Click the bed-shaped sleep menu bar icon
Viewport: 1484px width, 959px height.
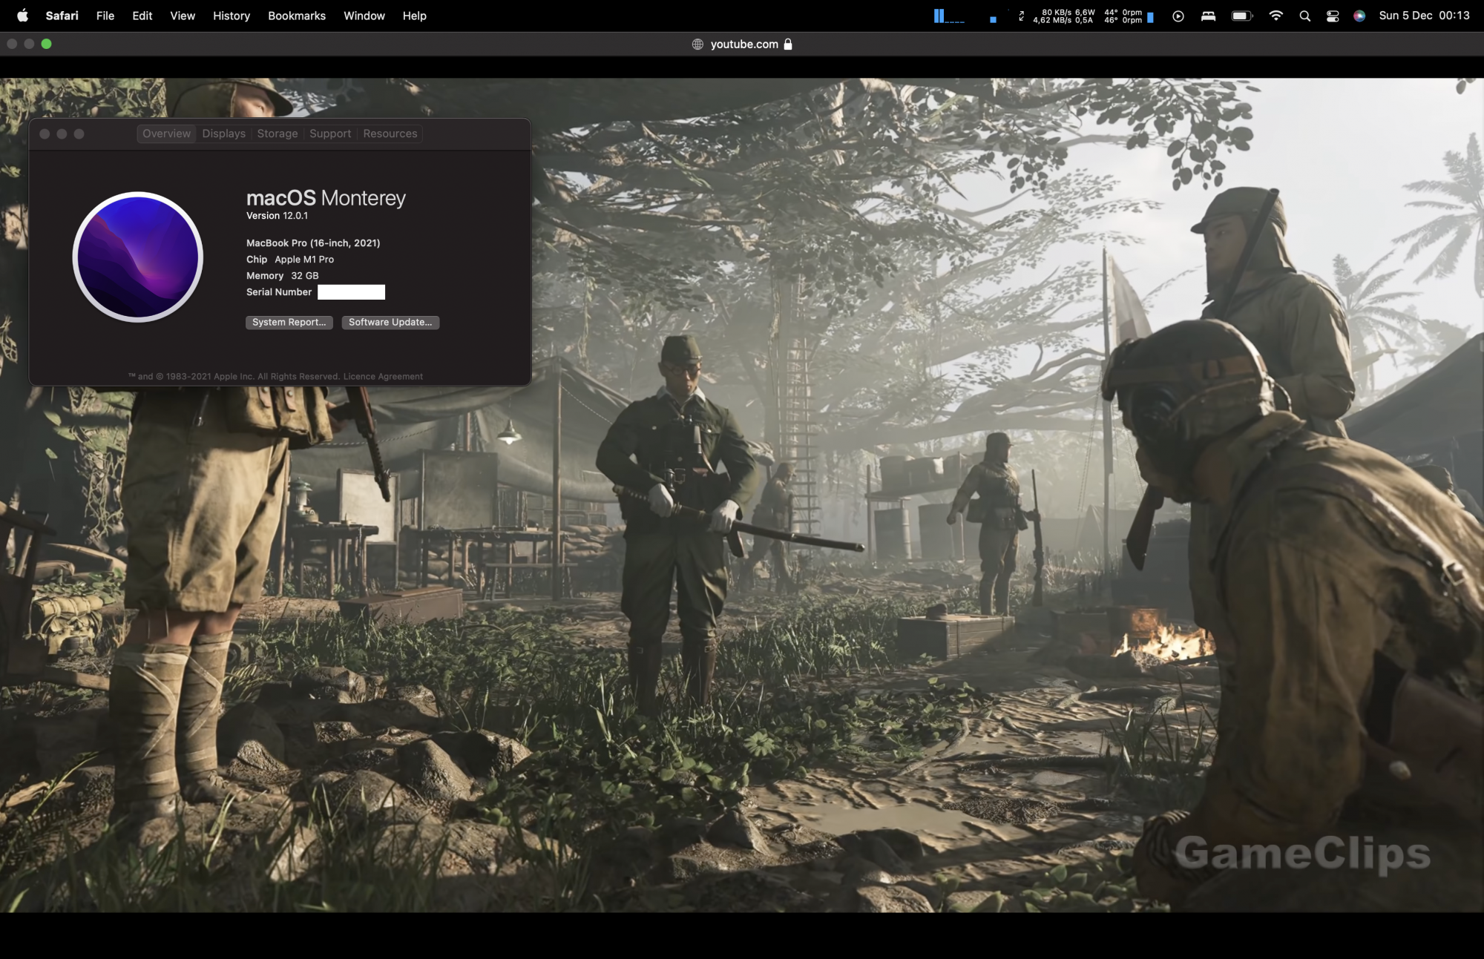click(1208, 16)
